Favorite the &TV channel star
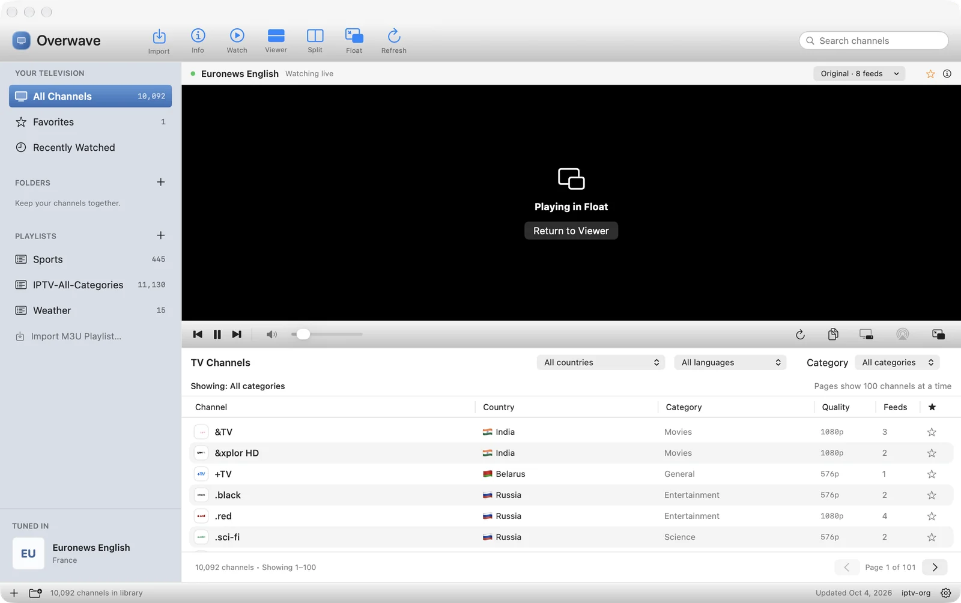Viewport: 961px width, 603px height. click(932, 432)
